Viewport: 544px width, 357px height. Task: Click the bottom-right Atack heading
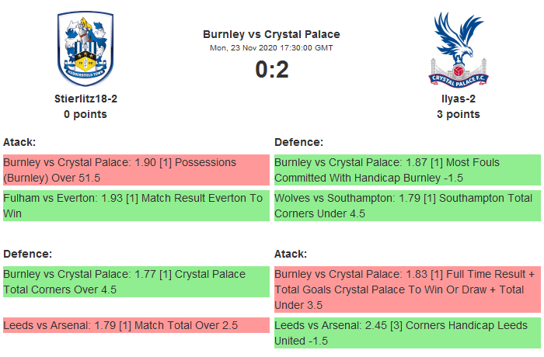[291, 254]
